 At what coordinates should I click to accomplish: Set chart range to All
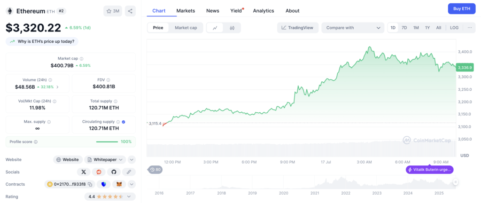pos(439,28)
